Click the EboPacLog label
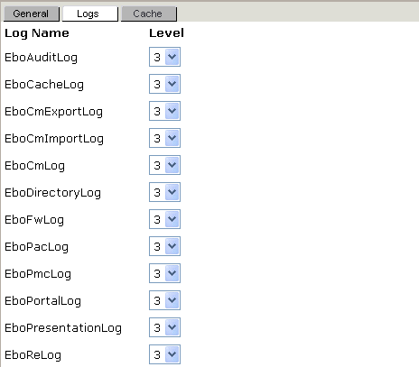 [x=36, y=247]
